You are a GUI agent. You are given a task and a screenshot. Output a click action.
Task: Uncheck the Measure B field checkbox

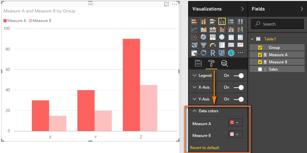click(260, 62)
